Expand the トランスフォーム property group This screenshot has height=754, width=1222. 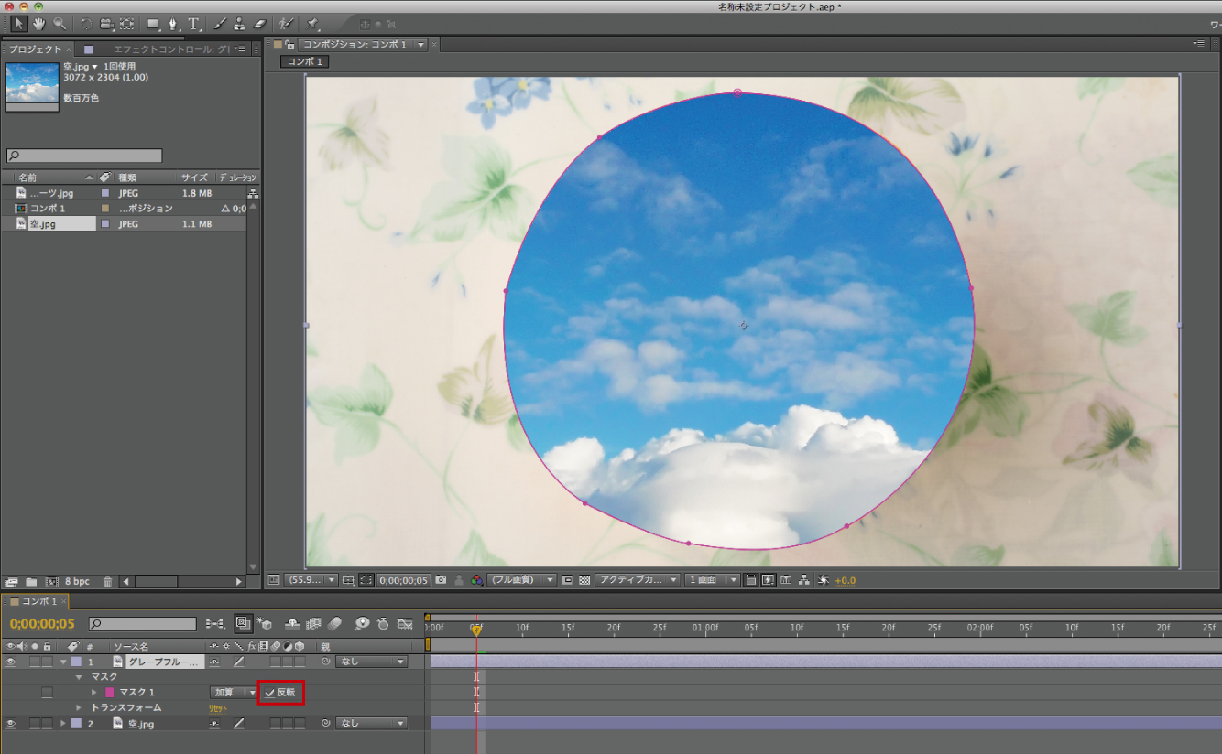[x=79, y=708]
